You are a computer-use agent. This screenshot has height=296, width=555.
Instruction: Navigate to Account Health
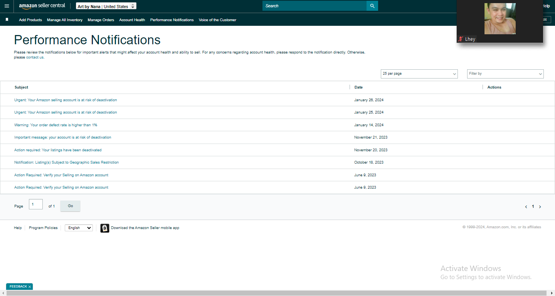[132, 20]
